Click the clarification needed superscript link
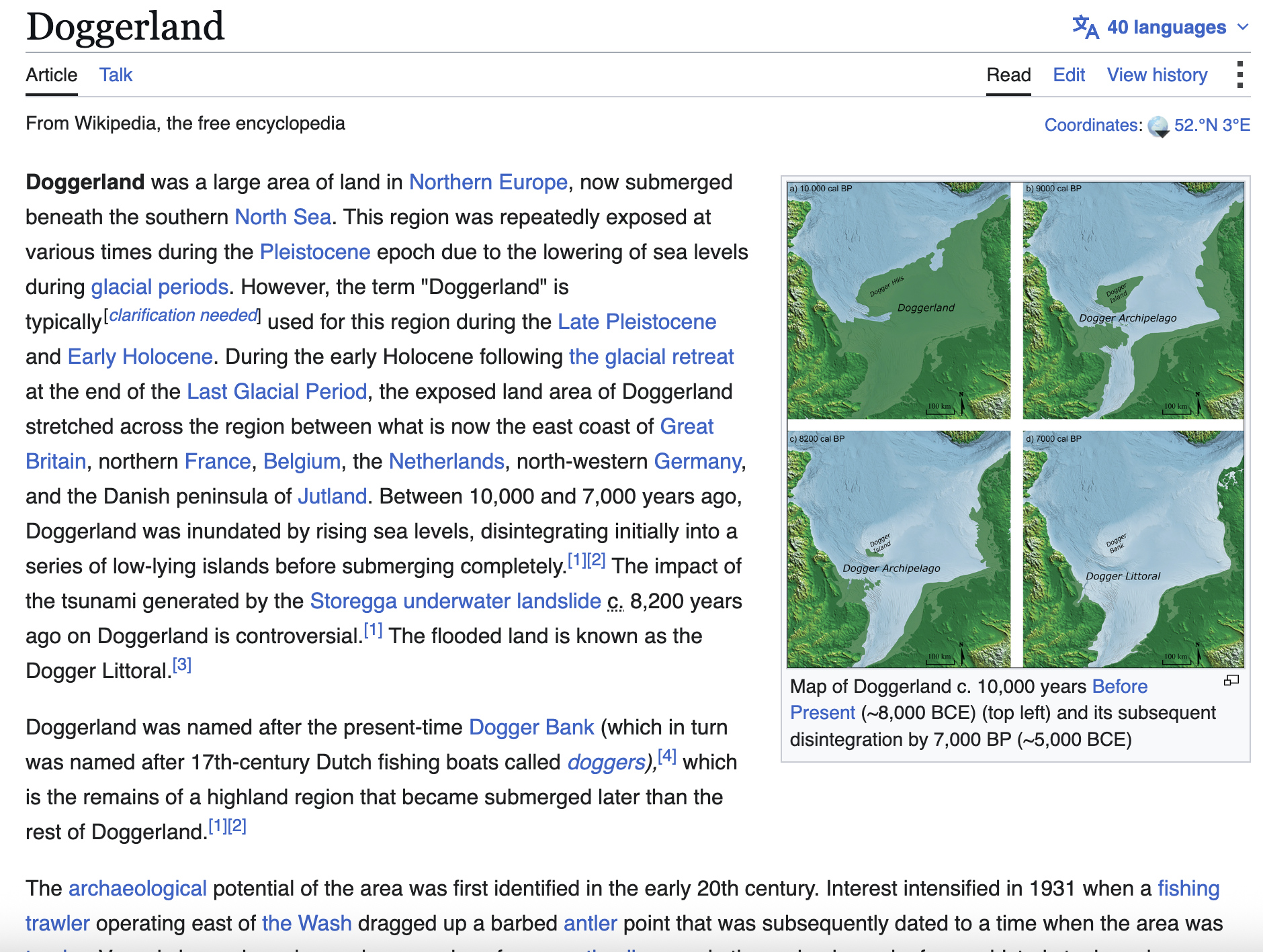The image size is (1263, 952). pos(183,315)
